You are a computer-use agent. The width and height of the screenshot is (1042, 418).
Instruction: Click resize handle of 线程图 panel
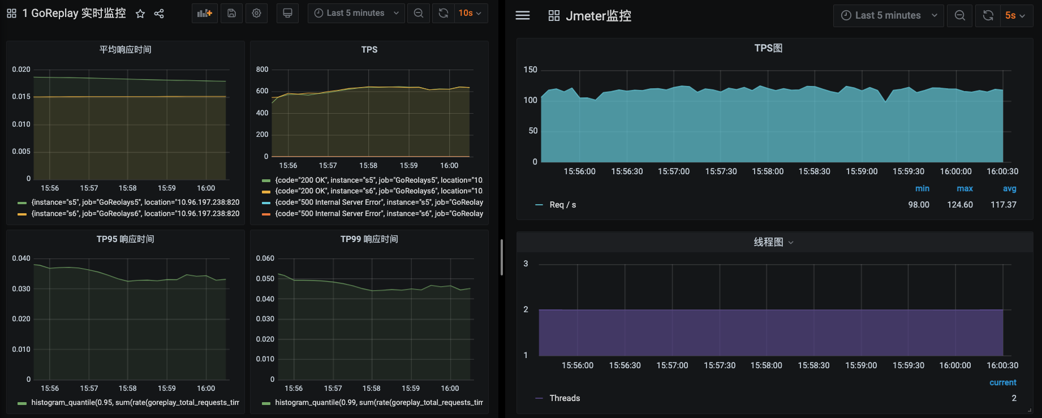point(1030,411)
